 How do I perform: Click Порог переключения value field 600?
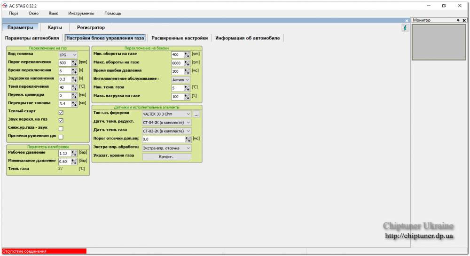pos(65,63)
